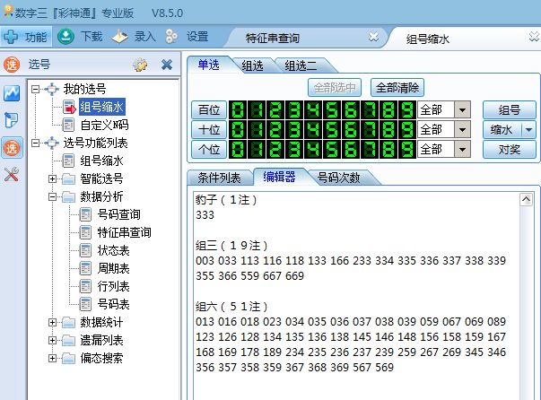This screenshot has height=400, width=541.
Task: Select 自定义码 tree item
Action: coord(105,125)
